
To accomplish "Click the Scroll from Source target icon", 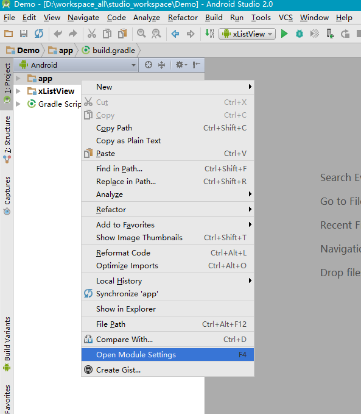I will pos(149,65).
